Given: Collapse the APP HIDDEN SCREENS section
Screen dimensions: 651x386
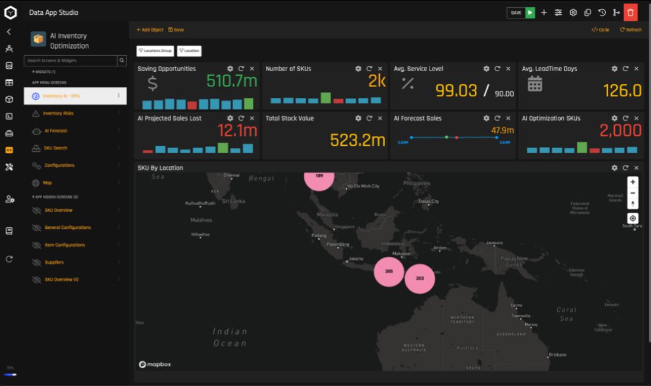Looking at the screenshot, I should click(55, 197).
